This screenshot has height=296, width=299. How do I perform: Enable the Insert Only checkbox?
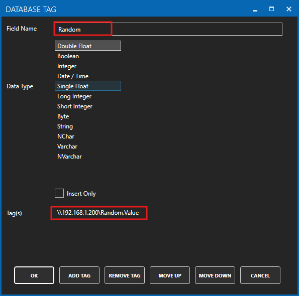coord(59,193)
